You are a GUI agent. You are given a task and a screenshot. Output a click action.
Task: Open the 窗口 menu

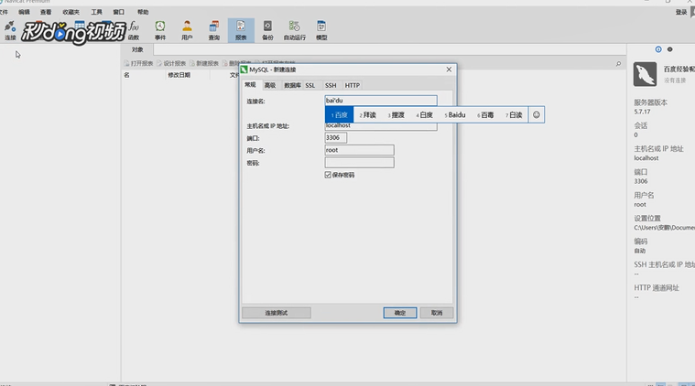[x=118, y=12]
